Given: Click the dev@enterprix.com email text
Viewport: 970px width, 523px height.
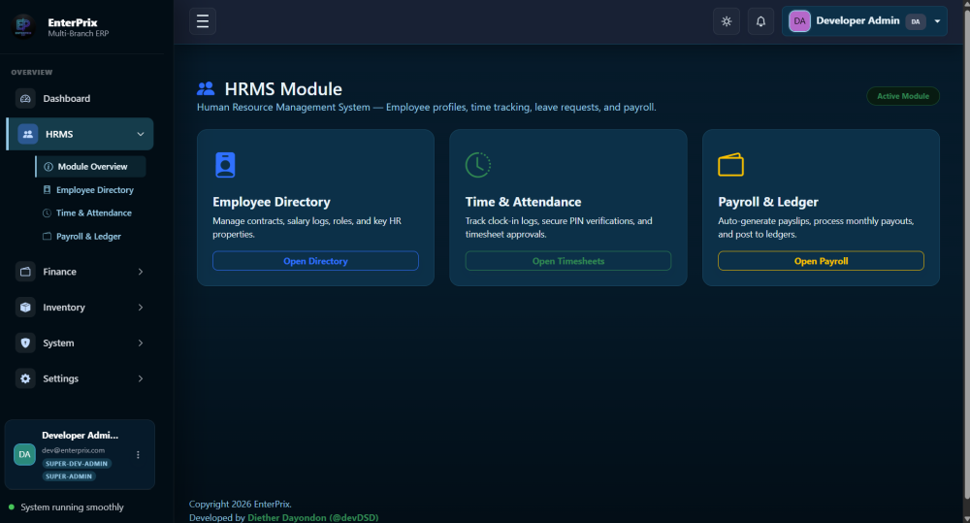Looking at the screenshot, I should pyautogui.click(x=73, y=450).
